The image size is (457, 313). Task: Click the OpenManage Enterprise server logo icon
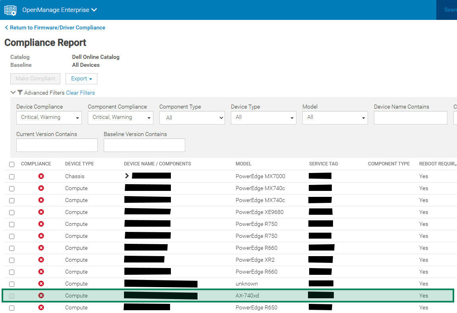point(10,10)
